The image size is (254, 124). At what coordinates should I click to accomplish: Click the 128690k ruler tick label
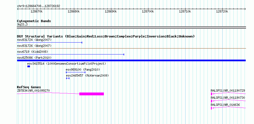click(111, 12)
